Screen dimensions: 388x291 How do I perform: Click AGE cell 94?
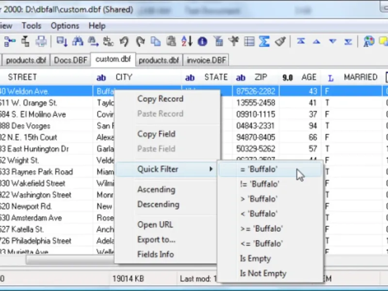tap(300, 126)
